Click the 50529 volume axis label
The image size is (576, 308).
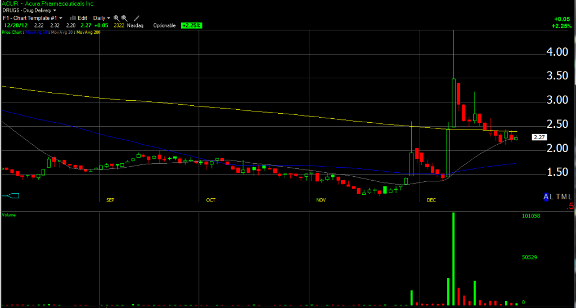[530, 257]
